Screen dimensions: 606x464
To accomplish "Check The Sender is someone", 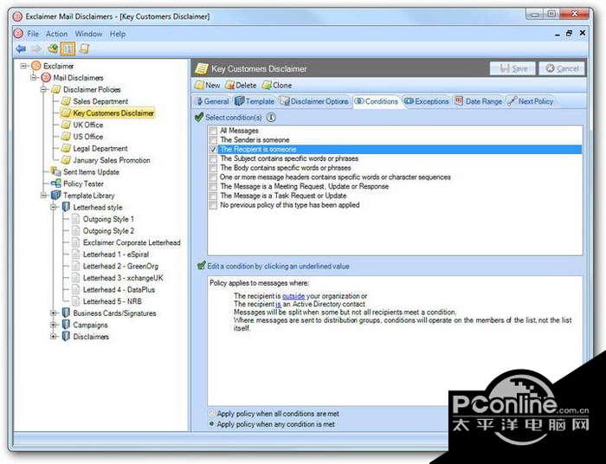I will (x=213, y=140).
